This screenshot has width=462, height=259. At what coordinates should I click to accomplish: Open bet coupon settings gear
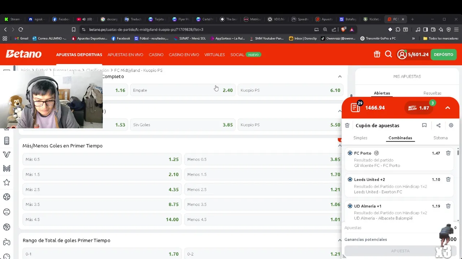click(x=451, y=125)
